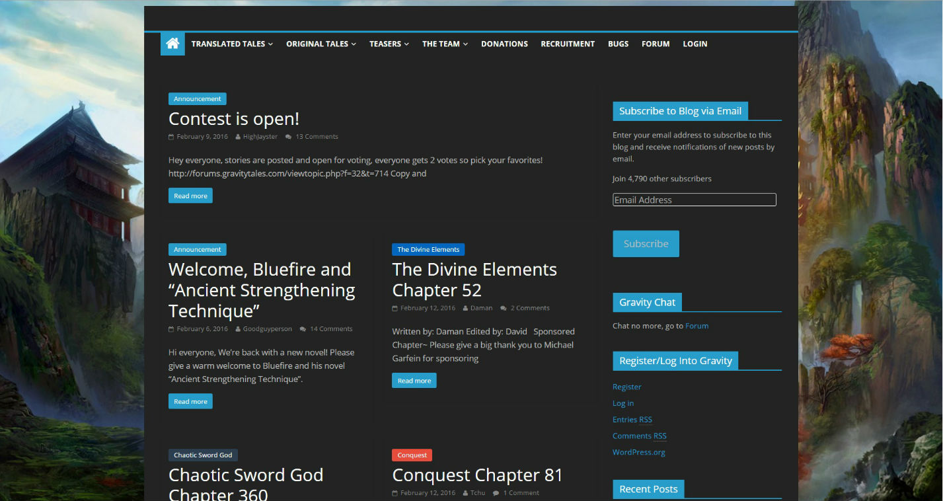The width and height of the screenshot is (943, 501).
Task: Click the "Register/Log Into Gravity" heading
Action: coord(675,361)
